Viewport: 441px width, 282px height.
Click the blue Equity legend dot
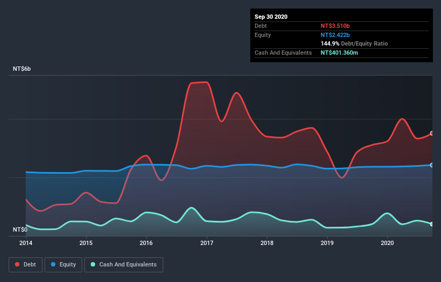53,264
